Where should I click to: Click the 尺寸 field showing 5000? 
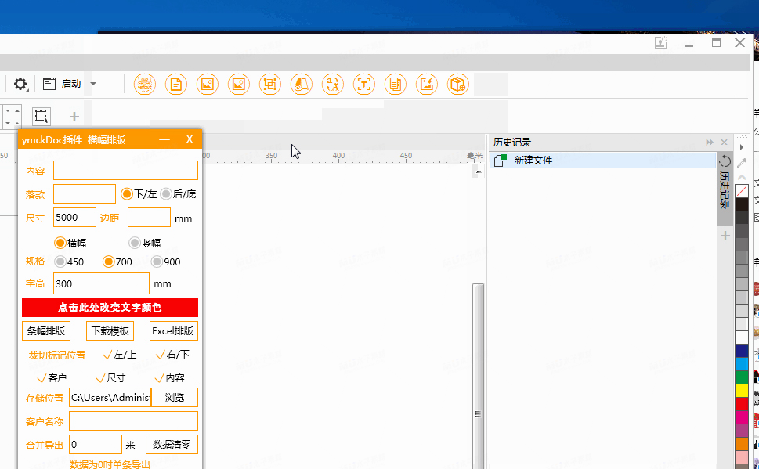pyautogui.click(x=74, y=218)
